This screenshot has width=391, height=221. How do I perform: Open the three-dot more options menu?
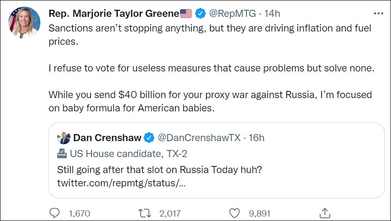pos(378,13)
